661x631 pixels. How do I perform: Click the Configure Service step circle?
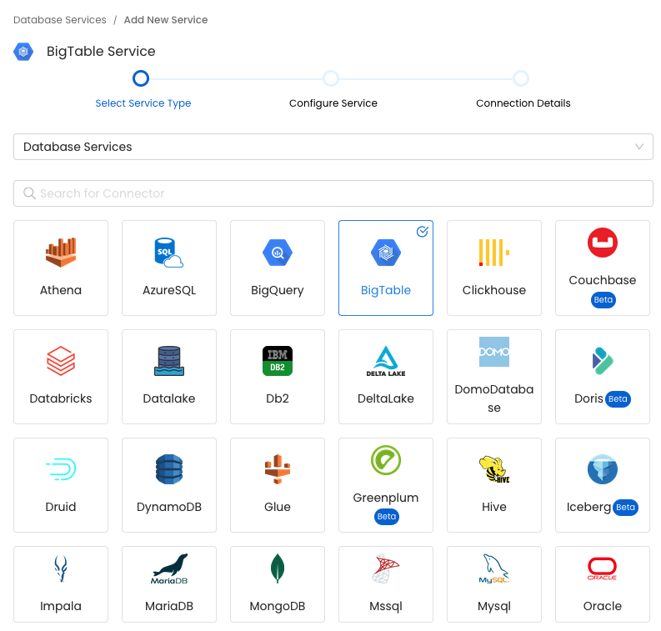tap(331, 78)
